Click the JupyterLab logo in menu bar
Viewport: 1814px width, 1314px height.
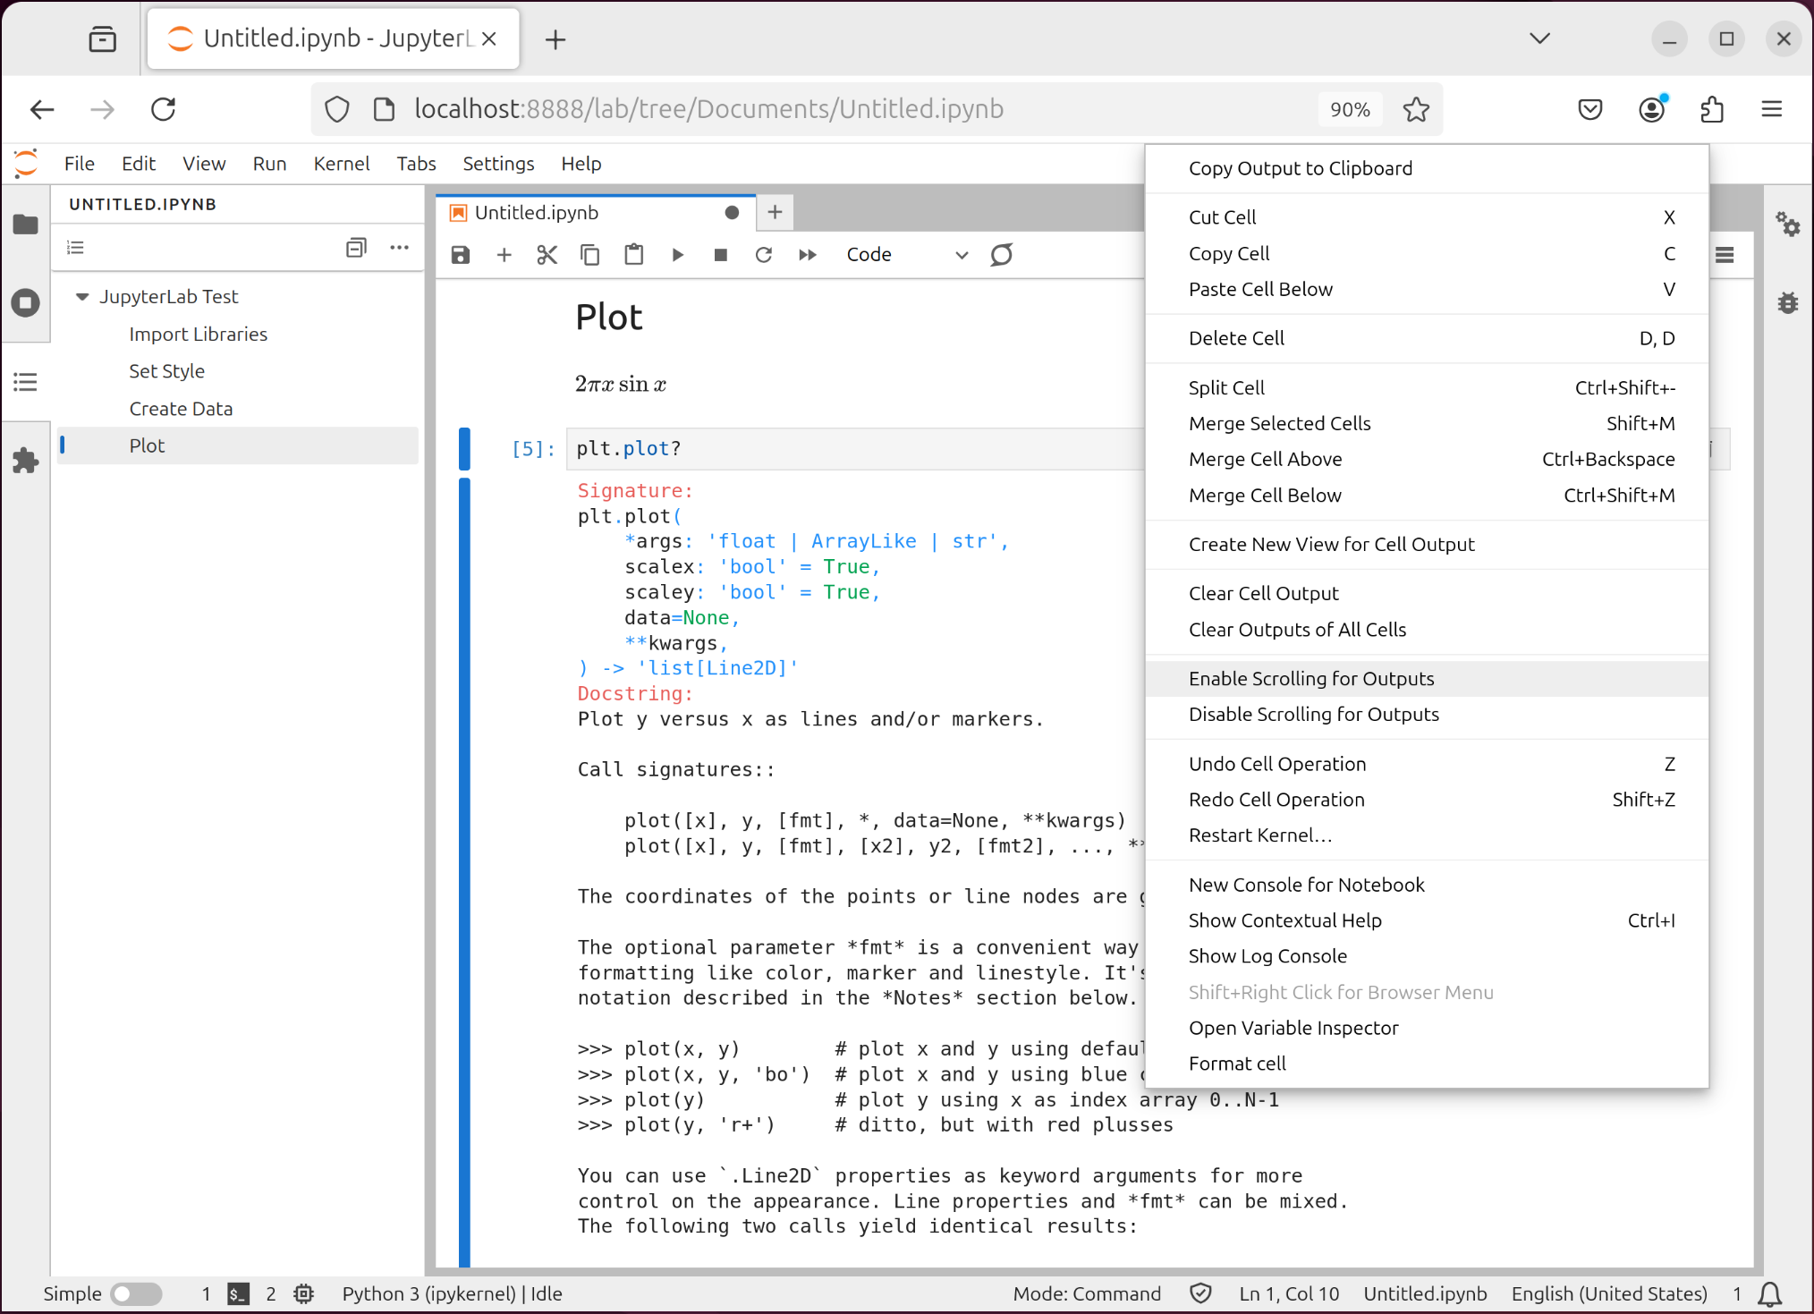click(x=26, y=163)
